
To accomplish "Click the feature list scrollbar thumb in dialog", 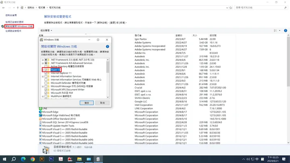I will point(108,67).
